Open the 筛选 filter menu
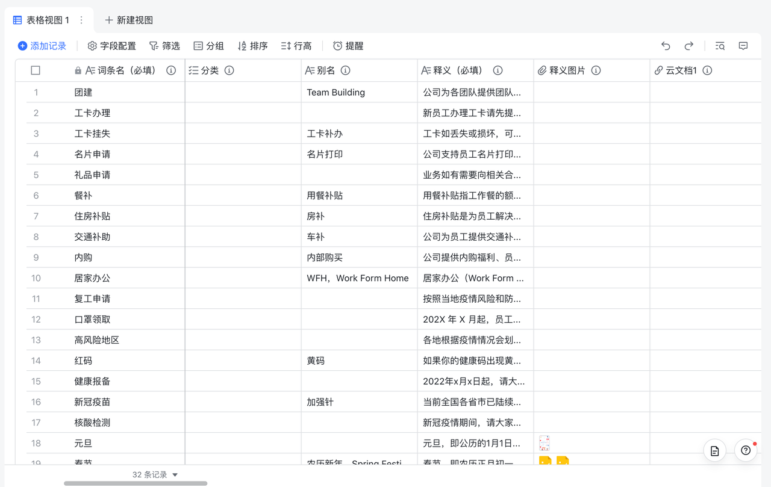The image size is (771, 487). (x=164, y=46)
